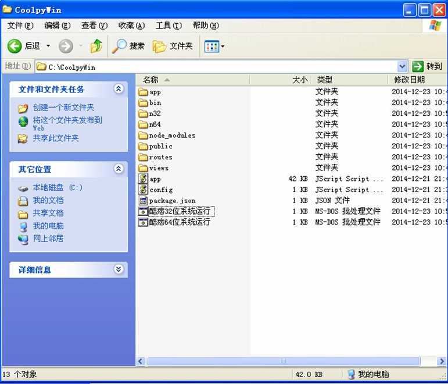Select the app JScript file icon
Image resolution: width=448 pixels, height=384 pixels.
(143, 179)
